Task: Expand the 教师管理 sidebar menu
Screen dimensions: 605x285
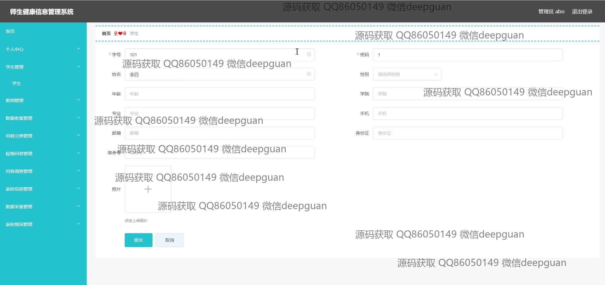Action: point(43,100)
